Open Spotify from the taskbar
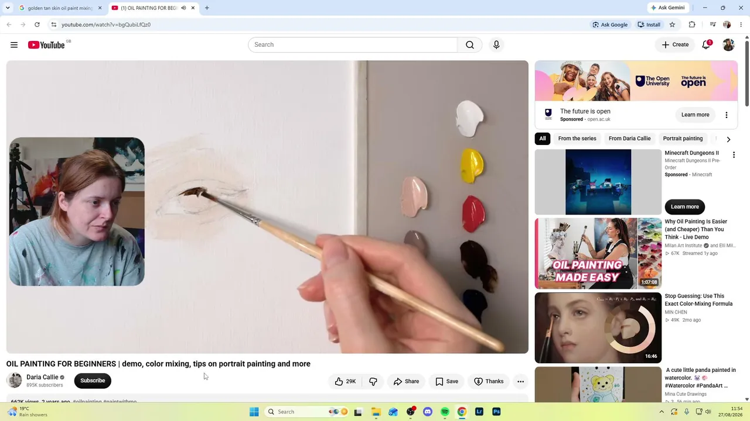Image resolution: width=750 pixels, height=421 pixels. (x=445, y=412)
